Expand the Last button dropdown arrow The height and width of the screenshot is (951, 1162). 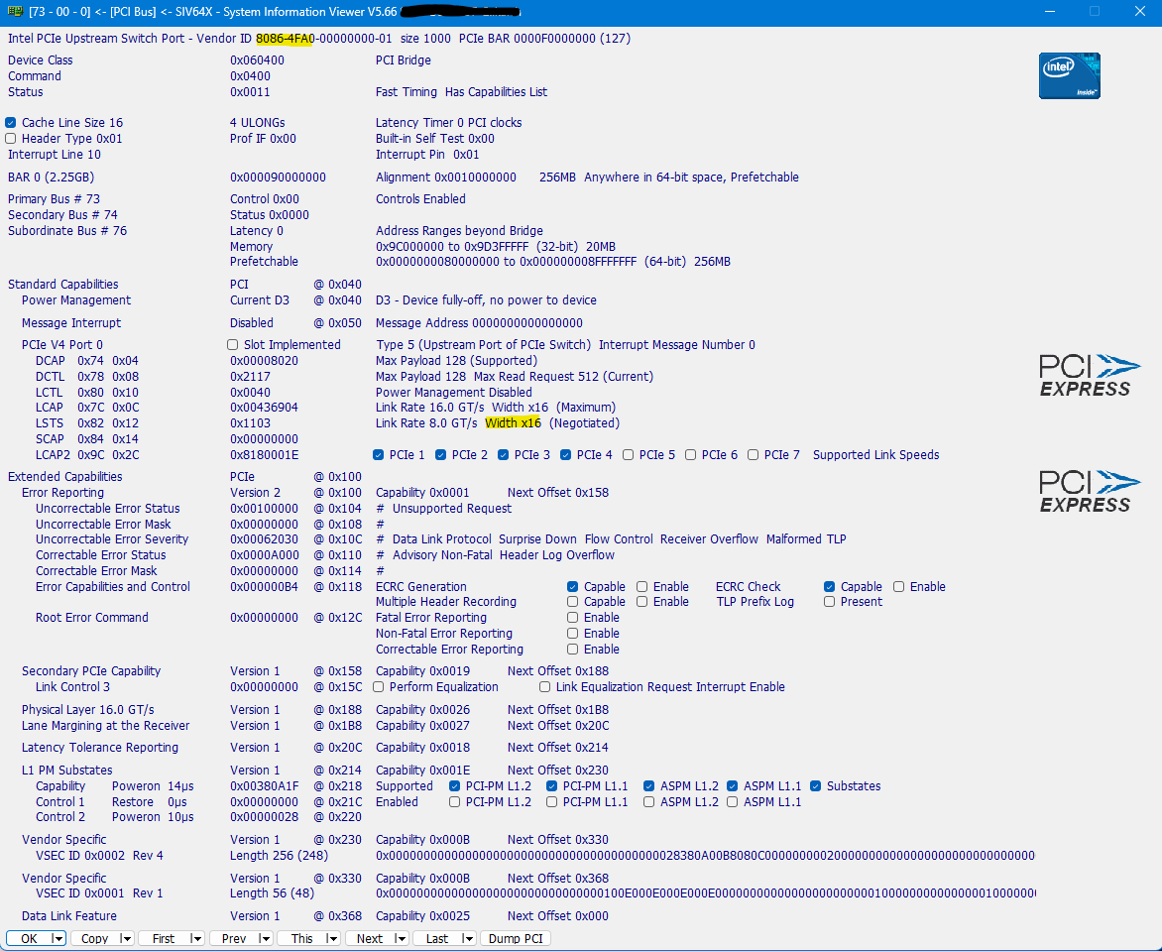tap(469, 938)
